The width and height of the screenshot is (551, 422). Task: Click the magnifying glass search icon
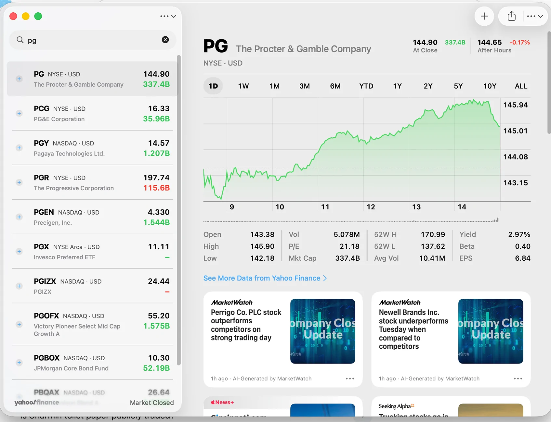[x=20, y=40]
